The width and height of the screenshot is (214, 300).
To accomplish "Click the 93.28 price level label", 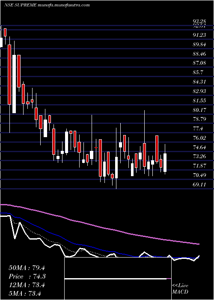I will tap(199, 21).
